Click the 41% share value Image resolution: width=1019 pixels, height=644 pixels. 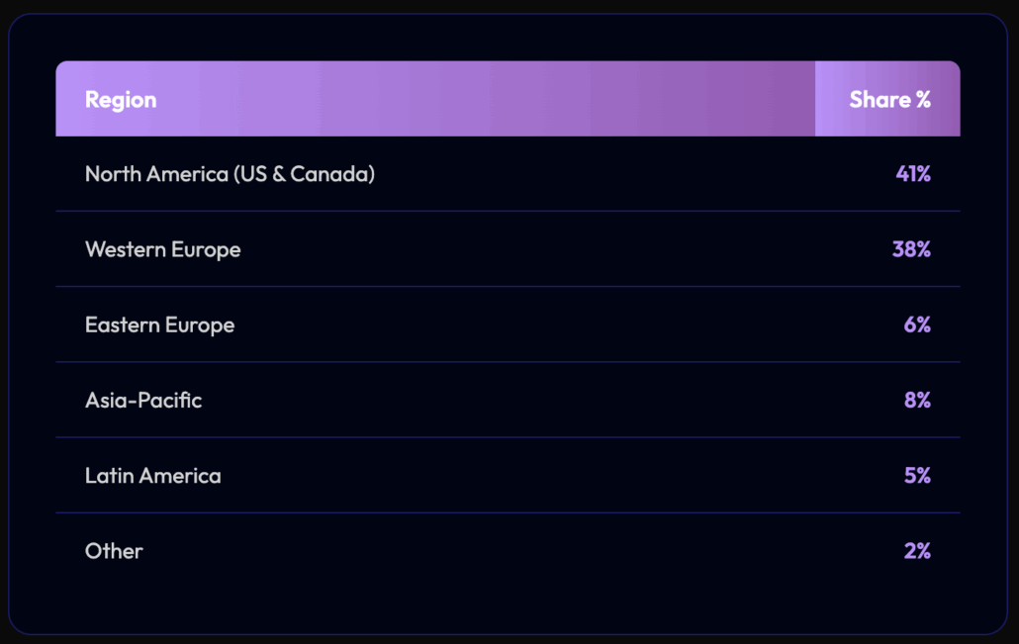pyautogui.click(x=913, y=174)
